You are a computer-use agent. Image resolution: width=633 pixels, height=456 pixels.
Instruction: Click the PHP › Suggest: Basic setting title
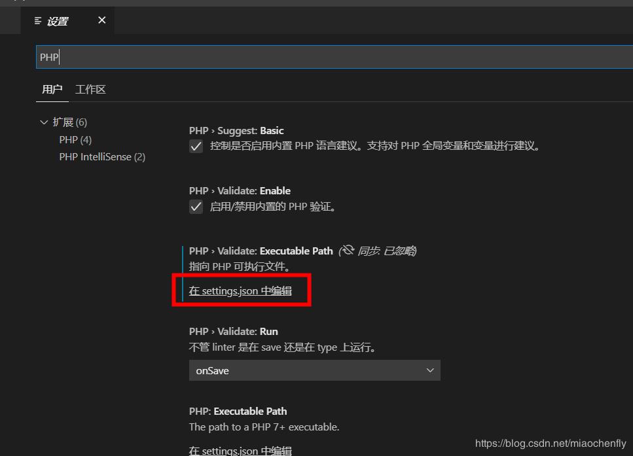point(236,131)
